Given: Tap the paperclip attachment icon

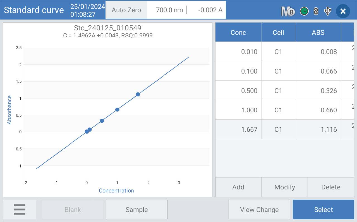Looking at the screenshot, I should point(316,11).
